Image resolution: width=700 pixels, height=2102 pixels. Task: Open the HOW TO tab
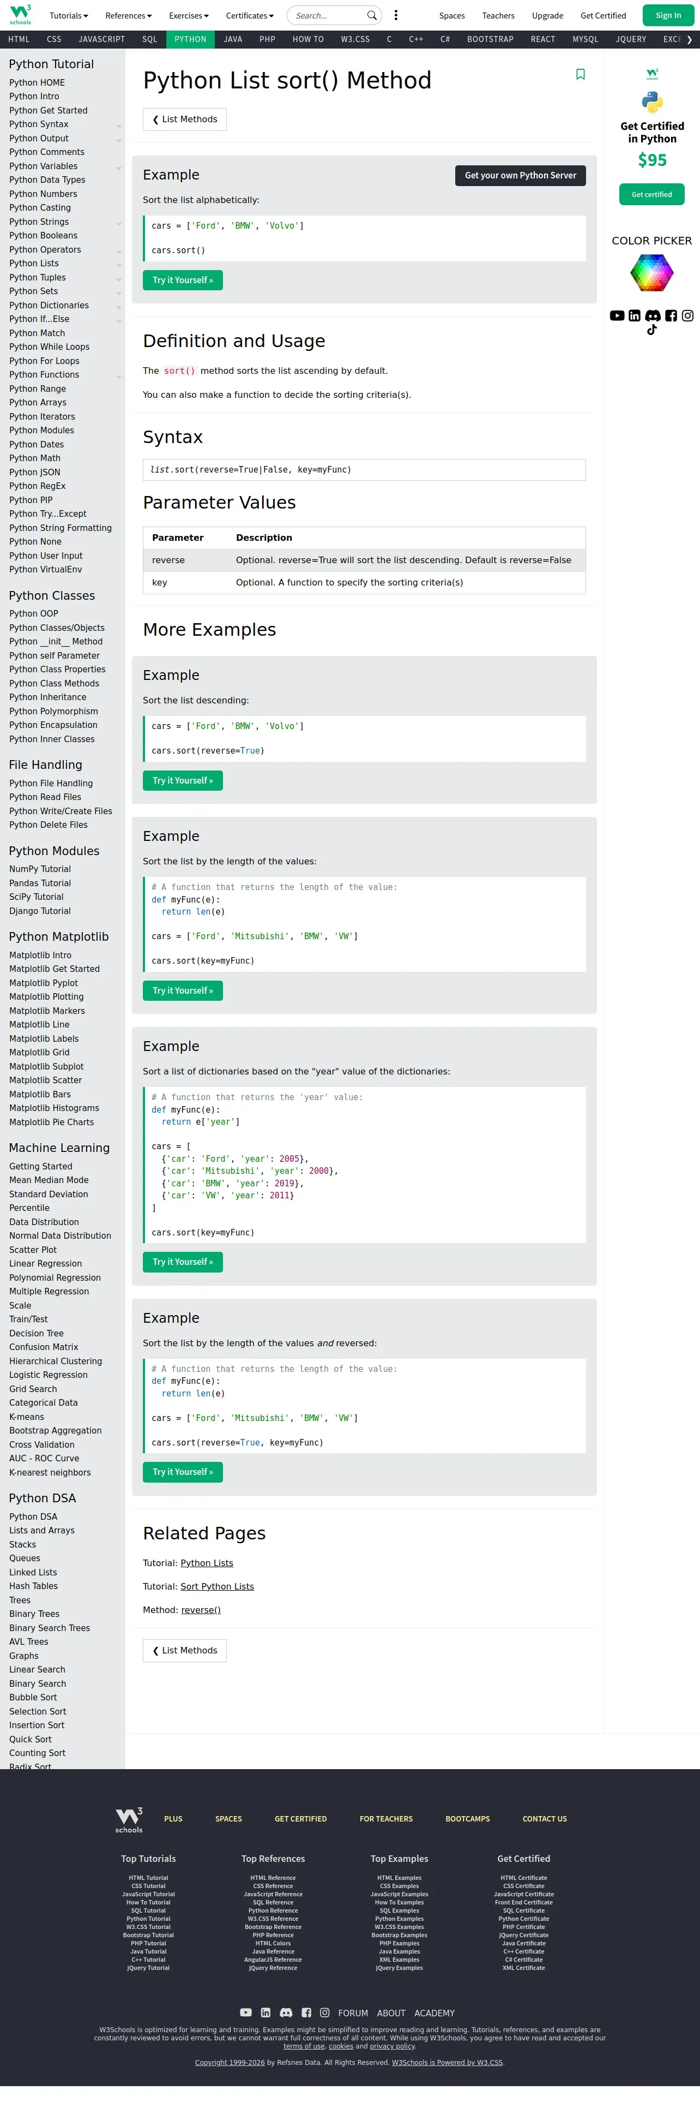point(308,39)
